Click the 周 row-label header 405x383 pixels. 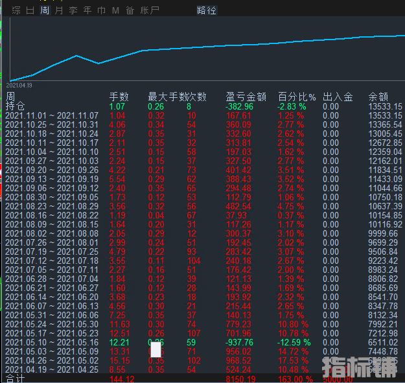10,97
